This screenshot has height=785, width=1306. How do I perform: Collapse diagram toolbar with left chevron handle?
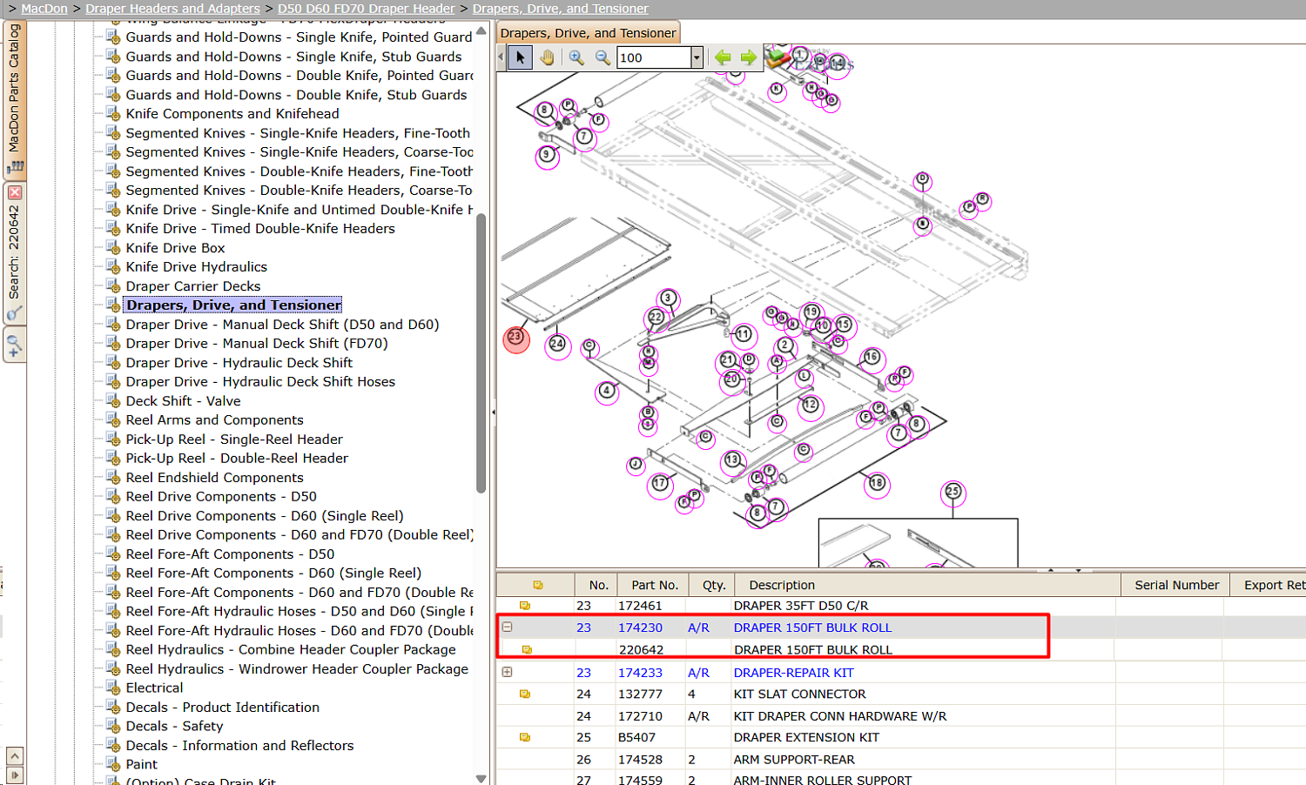click(501, 57)
